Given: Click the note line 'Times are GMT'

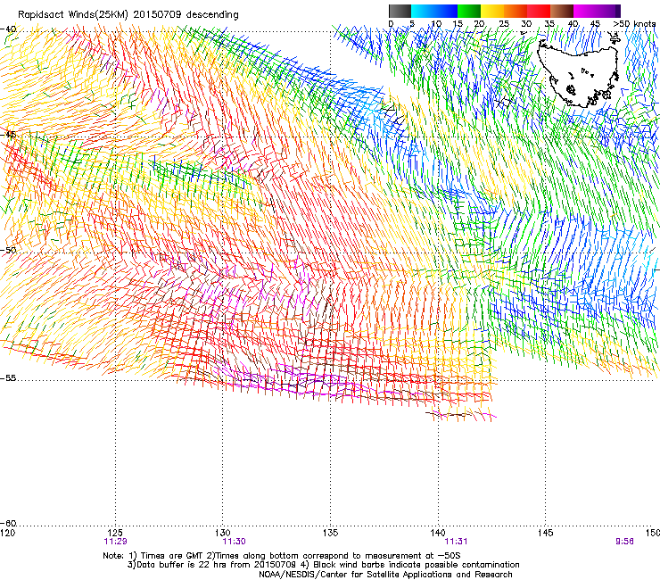Looking at the screenshot, I should pyautogui.click(x=172, y=556).
